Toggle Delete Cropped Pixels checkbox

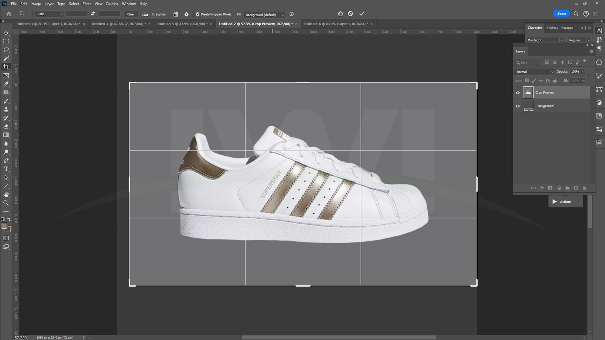[x=197, y=14]
